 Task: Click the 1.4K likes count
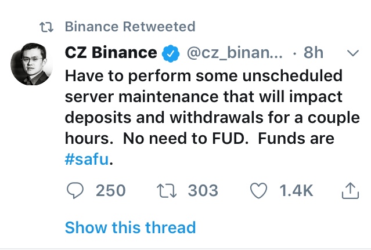pos(296,190)
